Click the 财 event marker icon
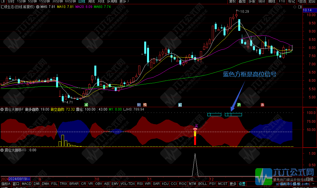 pyautogui.click(x=139, y=105)
